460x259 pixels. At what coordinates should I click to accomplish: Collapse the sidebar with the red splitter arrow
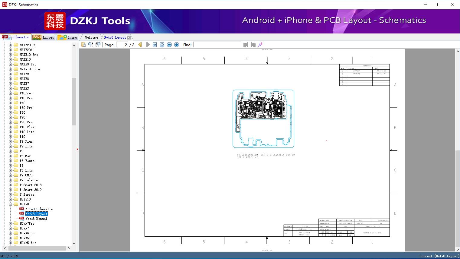pos(77,149)
